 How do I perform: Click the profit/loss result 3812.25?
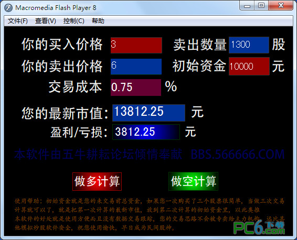coord(146,132)
